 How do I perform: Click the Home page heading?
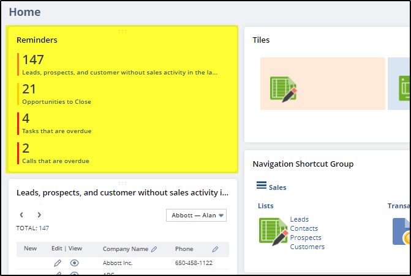pyautogui.click(x=25, y=12)
